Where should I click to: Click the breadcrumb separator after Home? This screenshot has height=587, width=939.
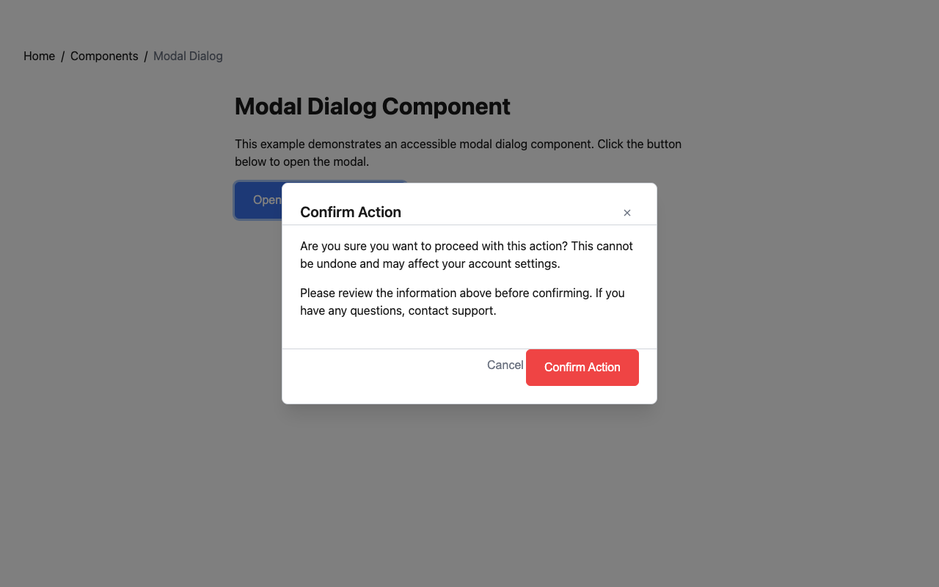pyautogui.click(x=62, y=56)
